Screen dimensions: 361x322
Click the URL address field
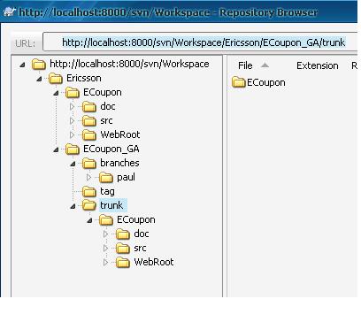click(200, 42)
